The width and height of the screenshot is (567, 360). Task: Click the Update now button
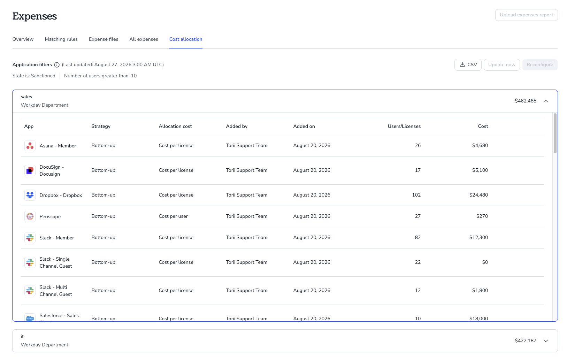click(x=502, y=65)
